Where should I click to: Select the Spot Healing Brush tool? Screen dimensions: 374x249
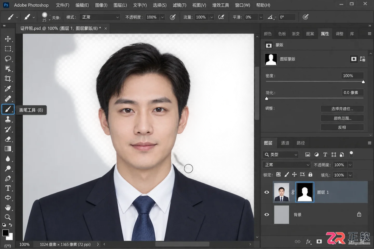(x=8, y=99)
